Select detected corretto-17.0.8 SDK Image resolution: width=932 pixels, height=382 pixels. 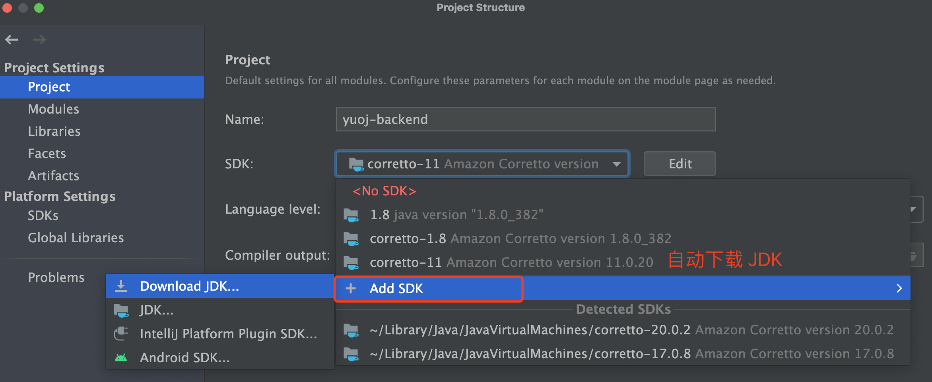click(x=631, y=354)
